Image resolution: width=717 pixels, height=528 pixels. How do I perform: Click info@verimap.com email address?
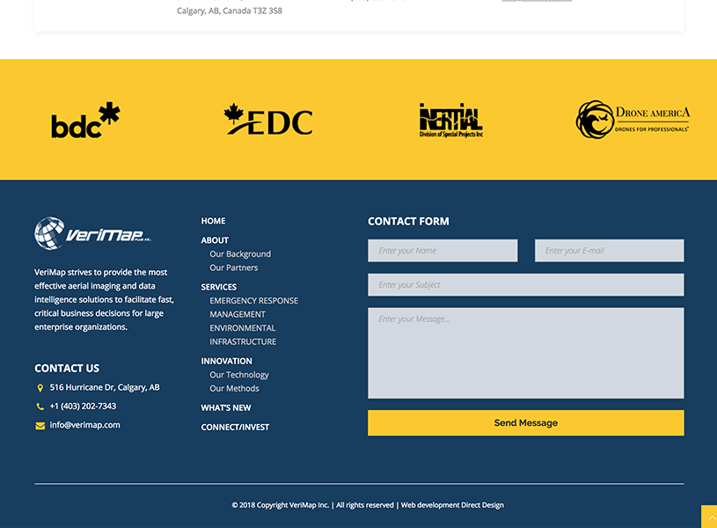tap(85, 425)
